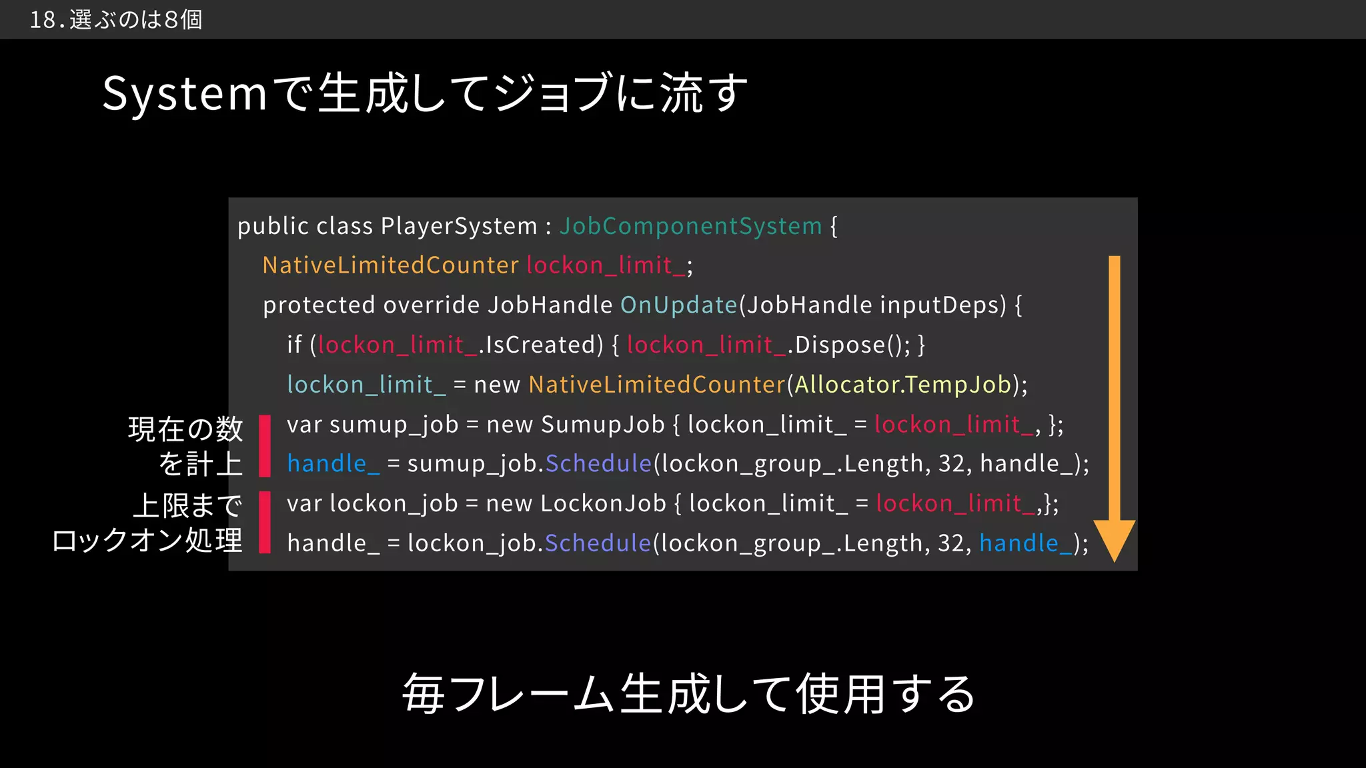The width and height of the screenshot is (1366, 768).
Task: Click the 'lockon_limit_.IsCreated' condition
Action: (x=457, y=345)
